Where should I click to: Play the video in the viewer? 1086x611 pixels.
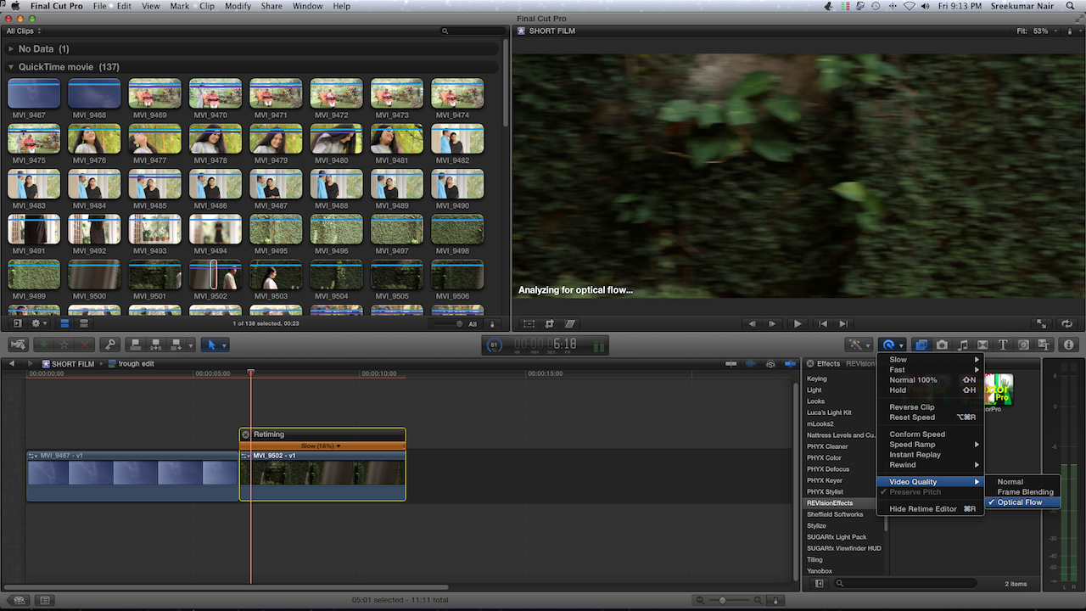(797, 323)
